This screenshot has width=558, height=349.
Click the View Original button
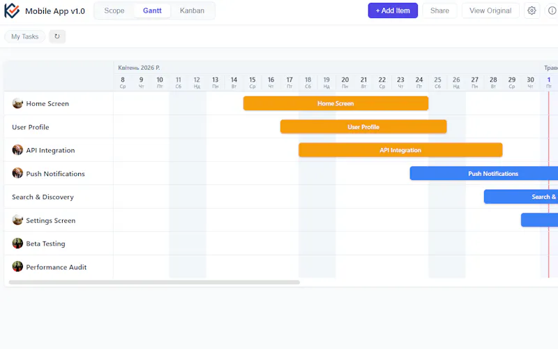[490, 10]
